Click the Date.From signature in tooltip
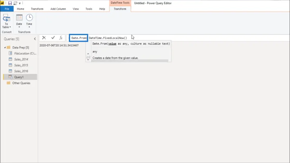 (x=131, y=43)
